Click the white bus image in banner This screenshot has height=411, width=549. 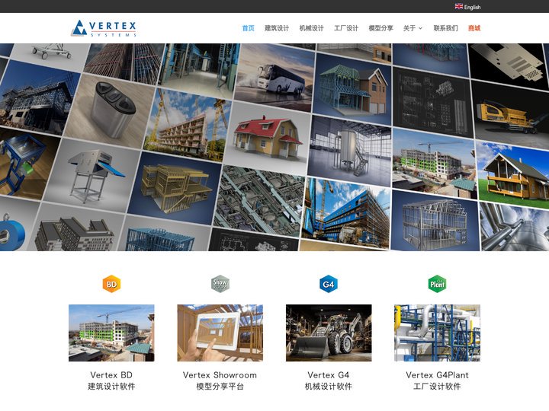[274, 78]
